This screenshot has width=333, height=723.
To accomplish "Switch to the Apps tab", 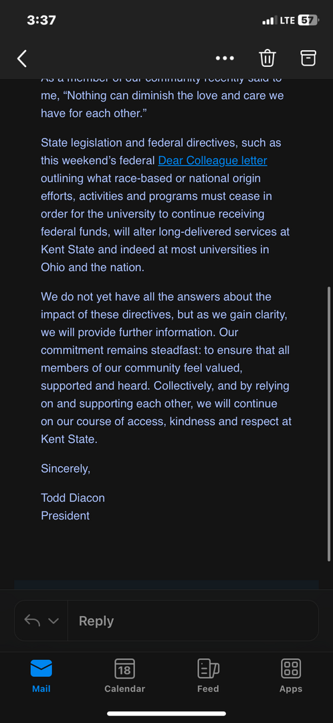I will pos(291,676).
